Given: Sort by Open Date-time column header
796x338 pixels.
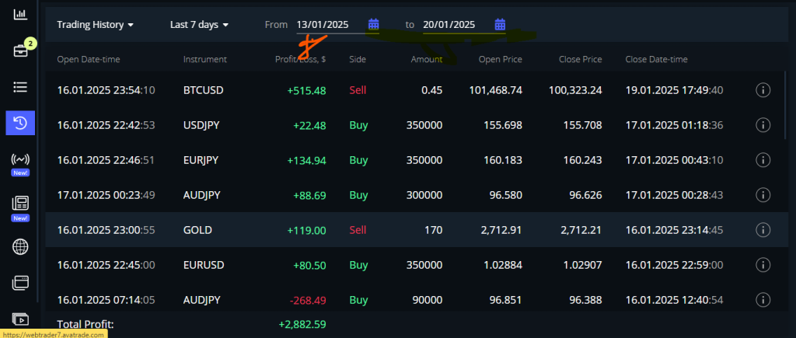Looking at the screenshot, I should [89, 59].
